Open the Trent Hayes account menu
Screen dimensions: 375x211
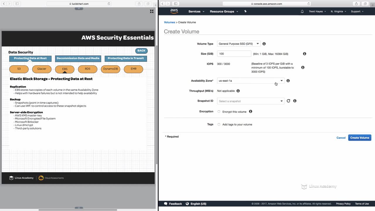click(x=317, y=11)
